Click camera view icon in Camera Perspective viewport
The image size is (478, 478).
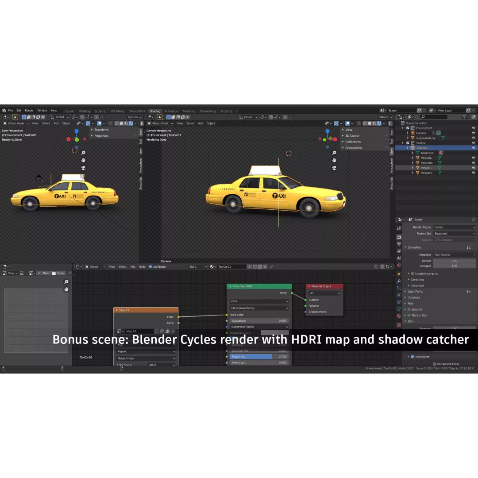[x=335, y=168]
